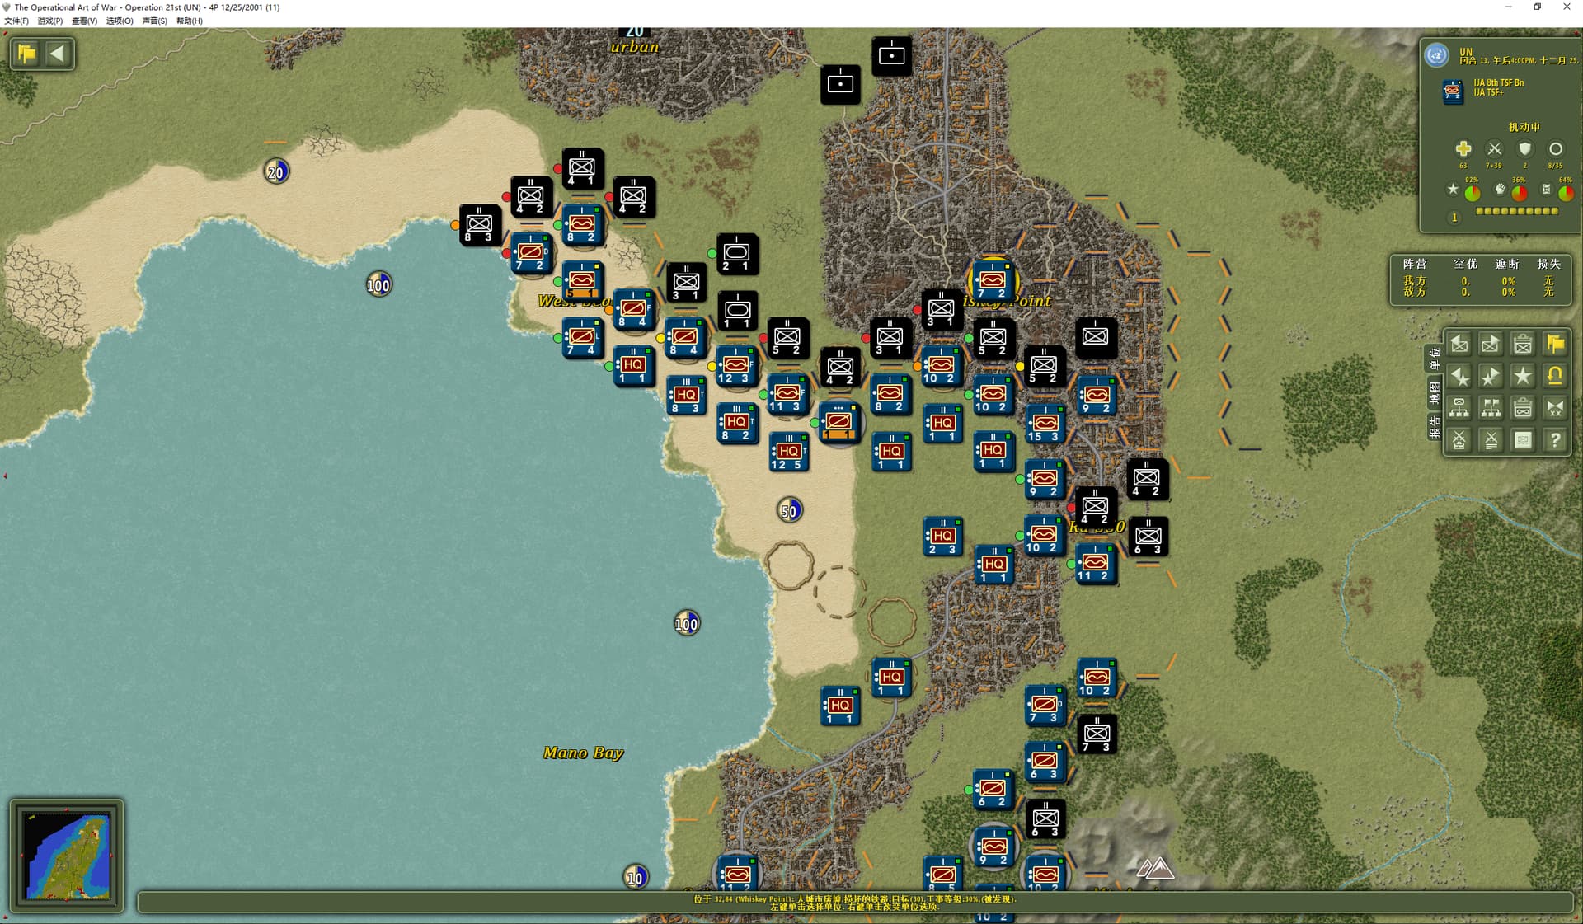Click the crossed swords over unit icon
Image resolution: width=1583 pixels, height=924 pixels.
[x=1459, y=440]
